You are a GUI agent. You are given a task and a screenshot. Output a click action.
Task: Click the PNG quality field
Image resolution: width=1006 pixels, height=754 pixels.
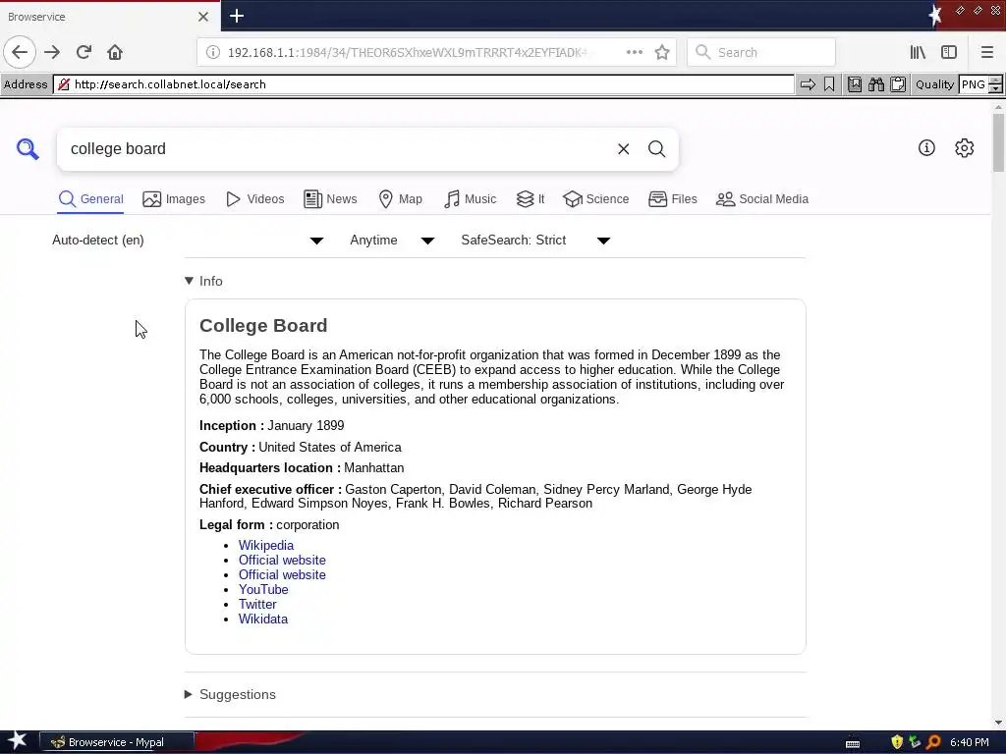click(974, 84)
